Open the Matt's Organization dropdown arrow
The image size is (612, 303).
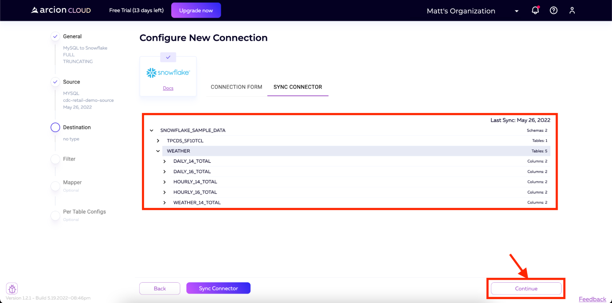coord(516,11)
